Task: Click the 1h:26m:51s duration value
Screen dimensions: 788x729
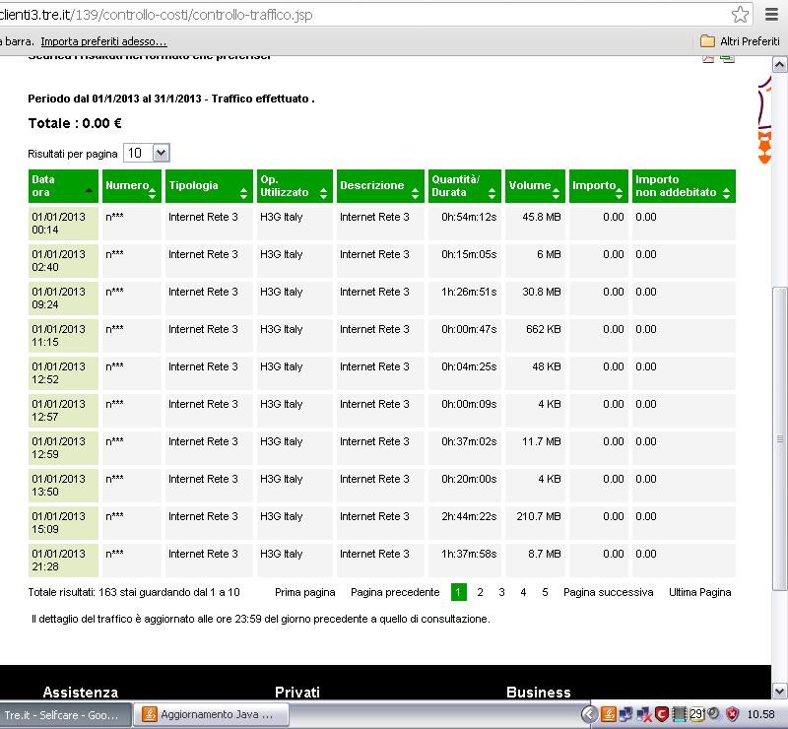Action: click(x=469, y=292)
